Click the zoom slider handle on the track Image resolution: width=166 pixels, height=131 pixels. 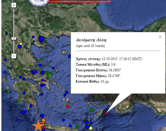click(x=14, y=38)
